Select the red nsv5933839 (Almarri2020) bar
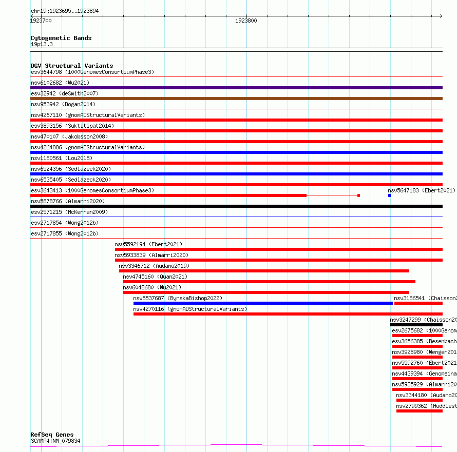Image resolution: width=457 pixels, height=452 pixels. (x=279, y=260)
